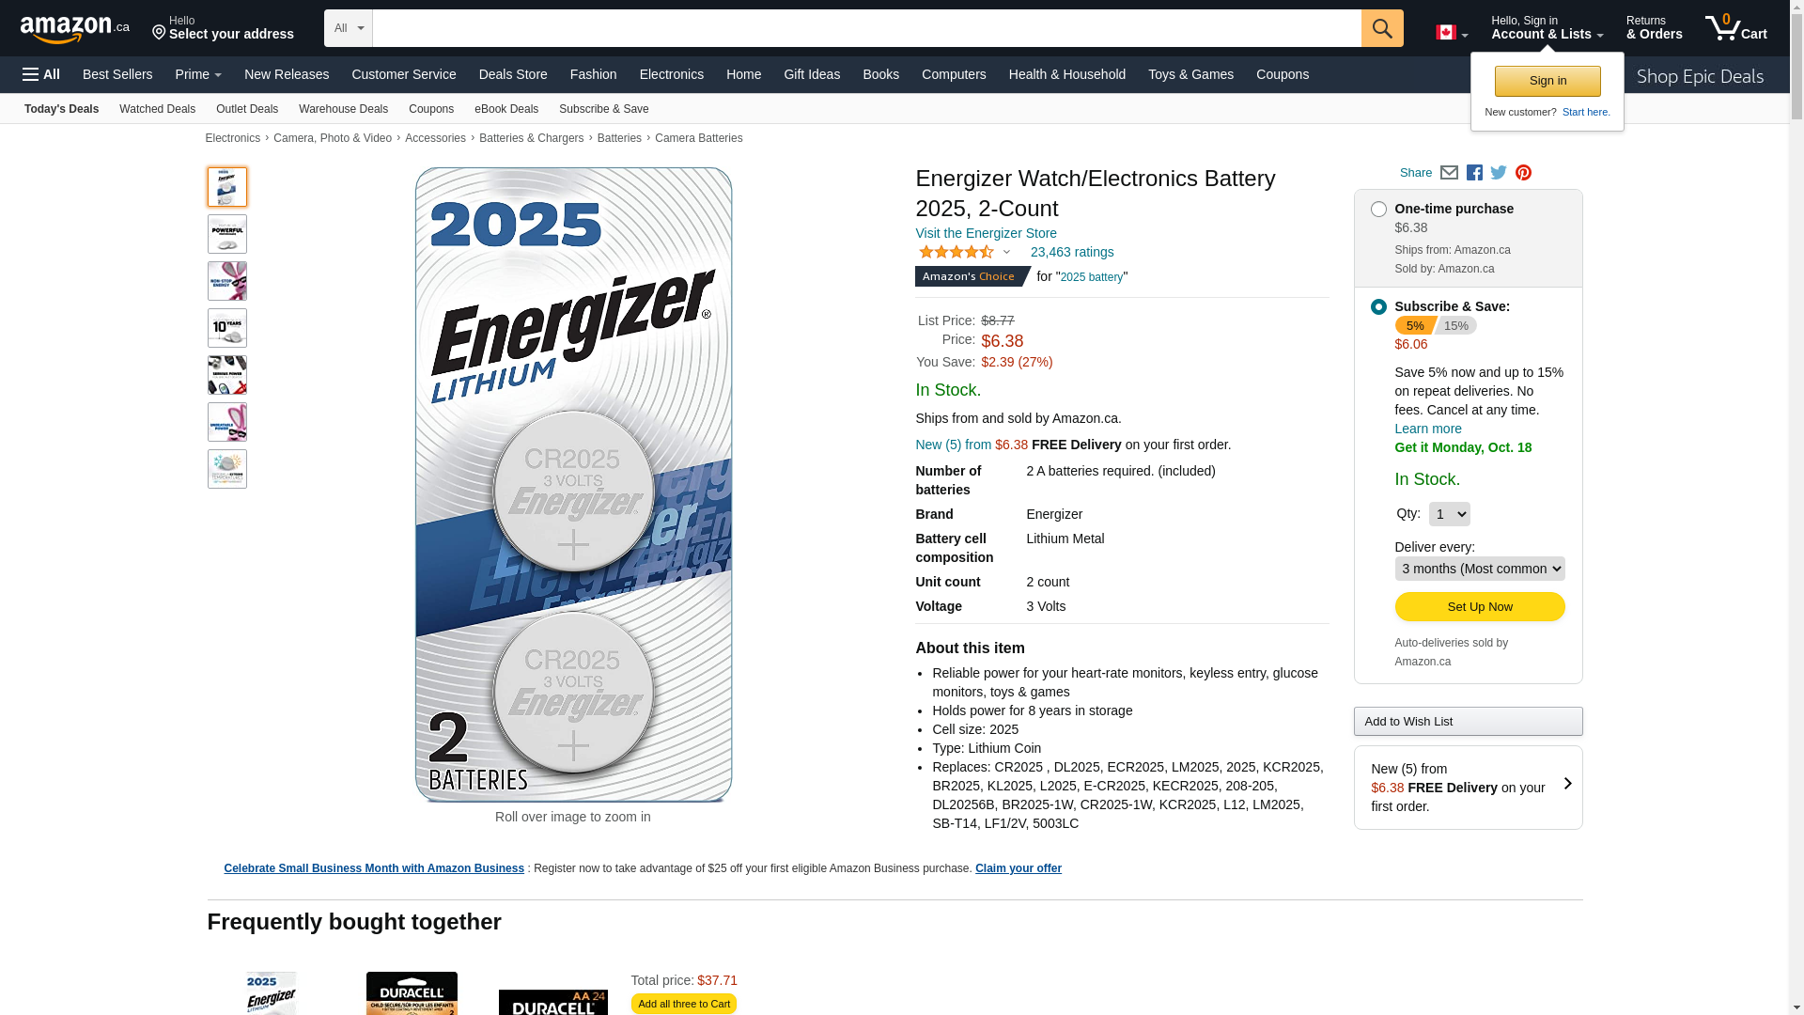1804x1015 pixels.
Task: Open Deals Store in navigation bar
Action: tap(513, 74)
